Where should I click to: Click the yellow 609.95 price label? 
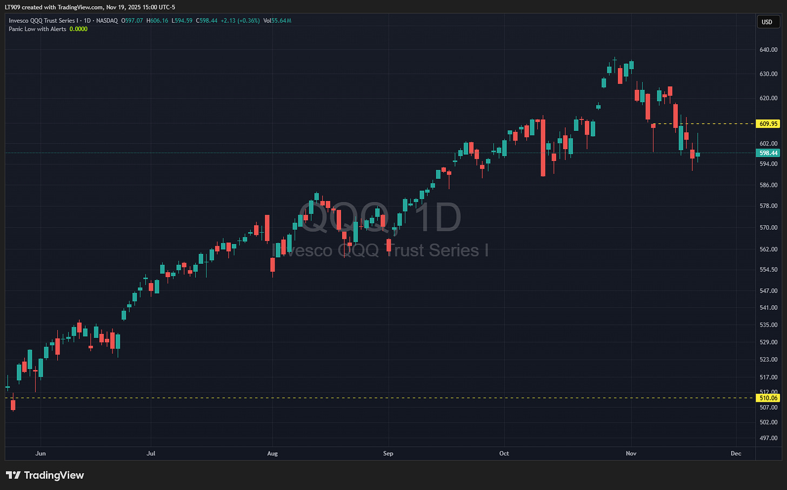(x=768, y=124)
